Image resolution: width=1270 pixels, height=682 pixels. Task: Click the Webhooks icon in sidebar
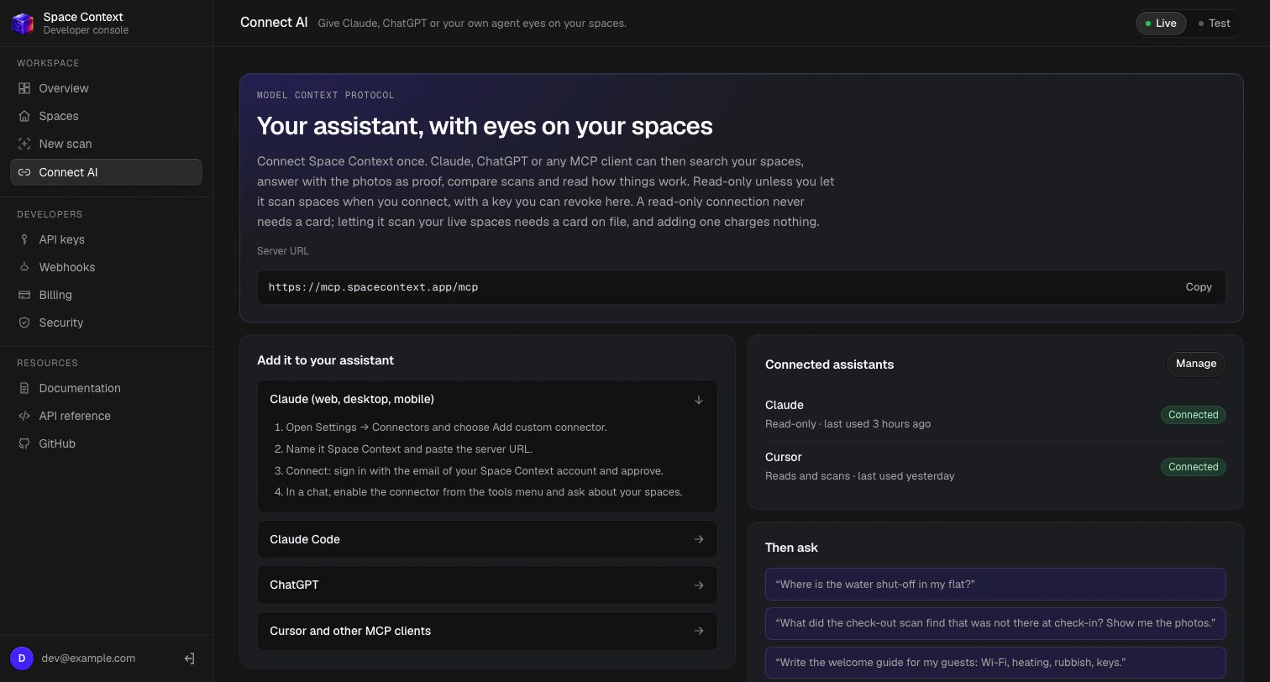pos(24,267)
